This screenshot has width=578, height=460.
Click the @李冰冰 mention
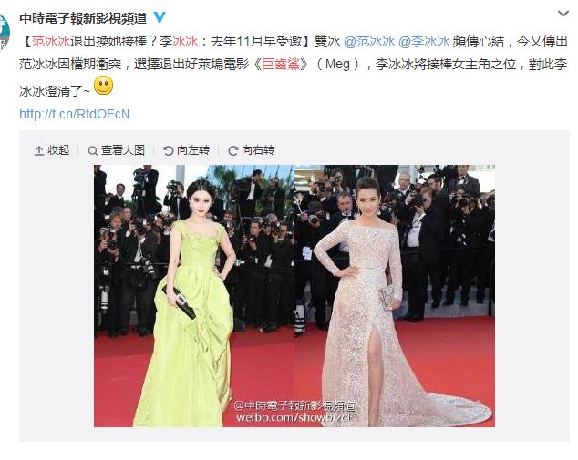(424, 41)
